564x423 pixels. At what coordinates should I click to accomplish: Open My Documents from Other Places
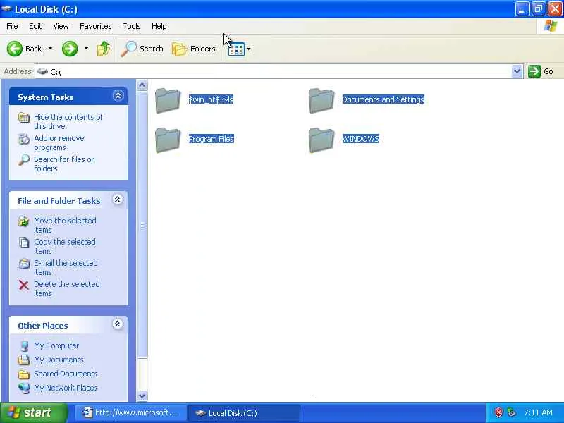(x=59, y=360)
